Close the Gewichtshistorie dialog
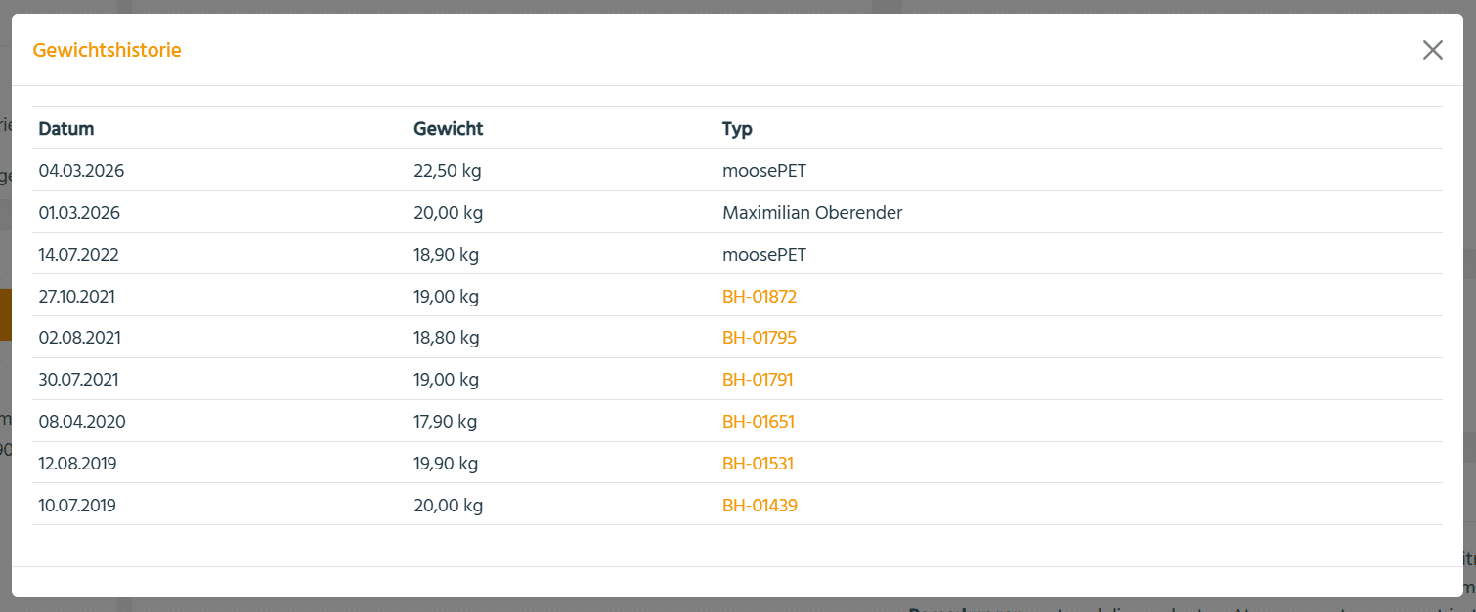1476x612 pixels. click(x=1432, y=50)
